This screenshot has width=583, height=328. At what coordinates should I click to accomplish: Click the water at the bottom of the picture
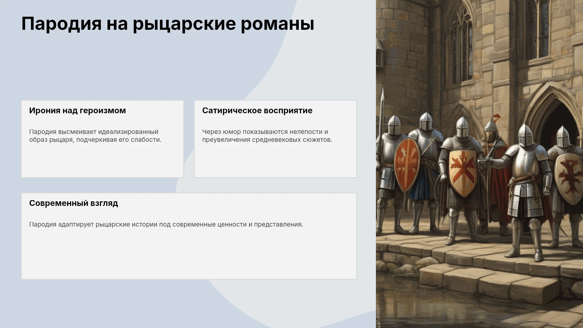[x=474, y=313]
